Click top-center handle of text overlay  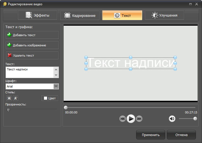pos(131,57)
